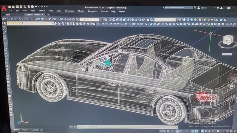Toggle clean screen icon in status bar
This screenshot has width=237, height=133.
pos(235,131)
